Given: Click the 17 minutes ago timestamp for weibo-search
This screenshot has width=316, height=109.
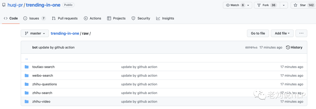Looking at the screenshot, I should tap(292, 75).
